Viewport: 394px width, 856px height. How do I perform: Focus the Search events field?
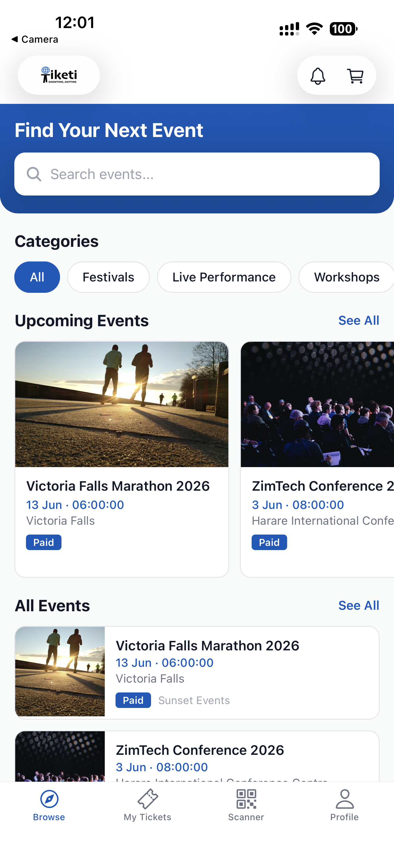pos(206,174)
